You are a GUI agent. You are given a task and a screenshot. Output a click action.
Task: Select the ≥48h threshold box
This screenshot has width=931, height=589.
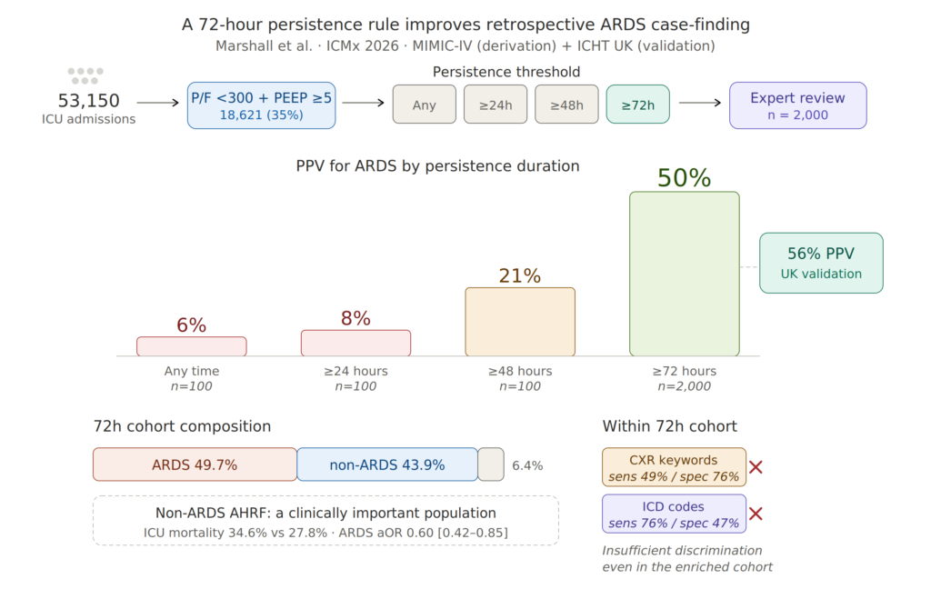[566, 105]
